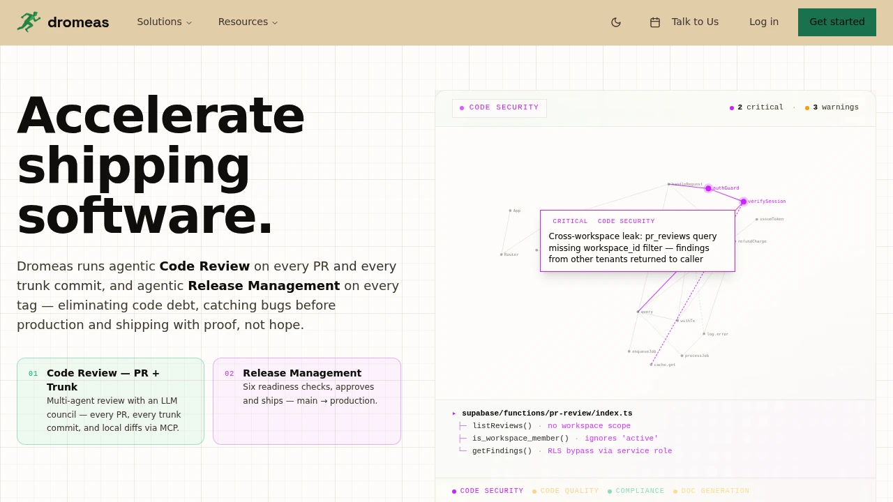The height and width of the screenshot is (502, 893).
Task: Click "ignores 'active'" annotation
Action: (x=621, y=439)
